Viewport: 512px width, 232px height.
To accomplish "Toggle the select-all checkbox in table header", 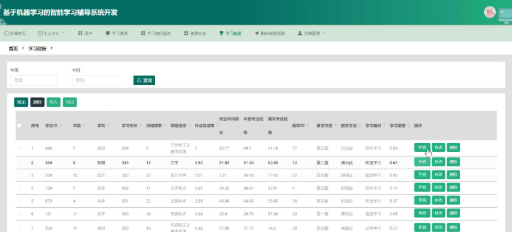I will (19, 125).
